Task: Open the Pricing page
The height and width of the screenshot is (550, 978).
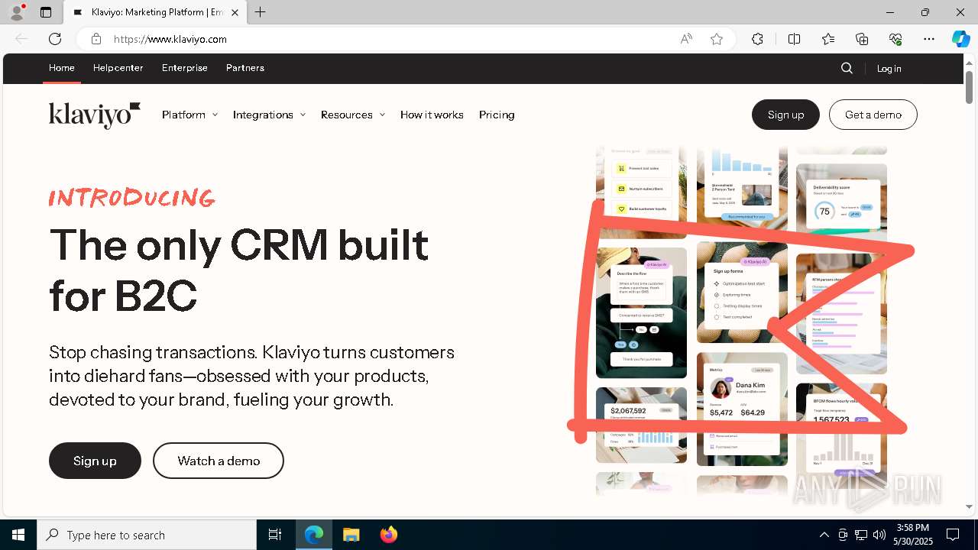Action: coord(497,115)
